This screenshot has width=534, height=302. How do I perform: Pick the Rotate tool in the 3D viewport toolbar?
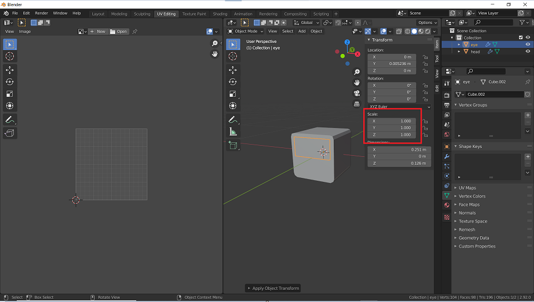click(233, 82)
